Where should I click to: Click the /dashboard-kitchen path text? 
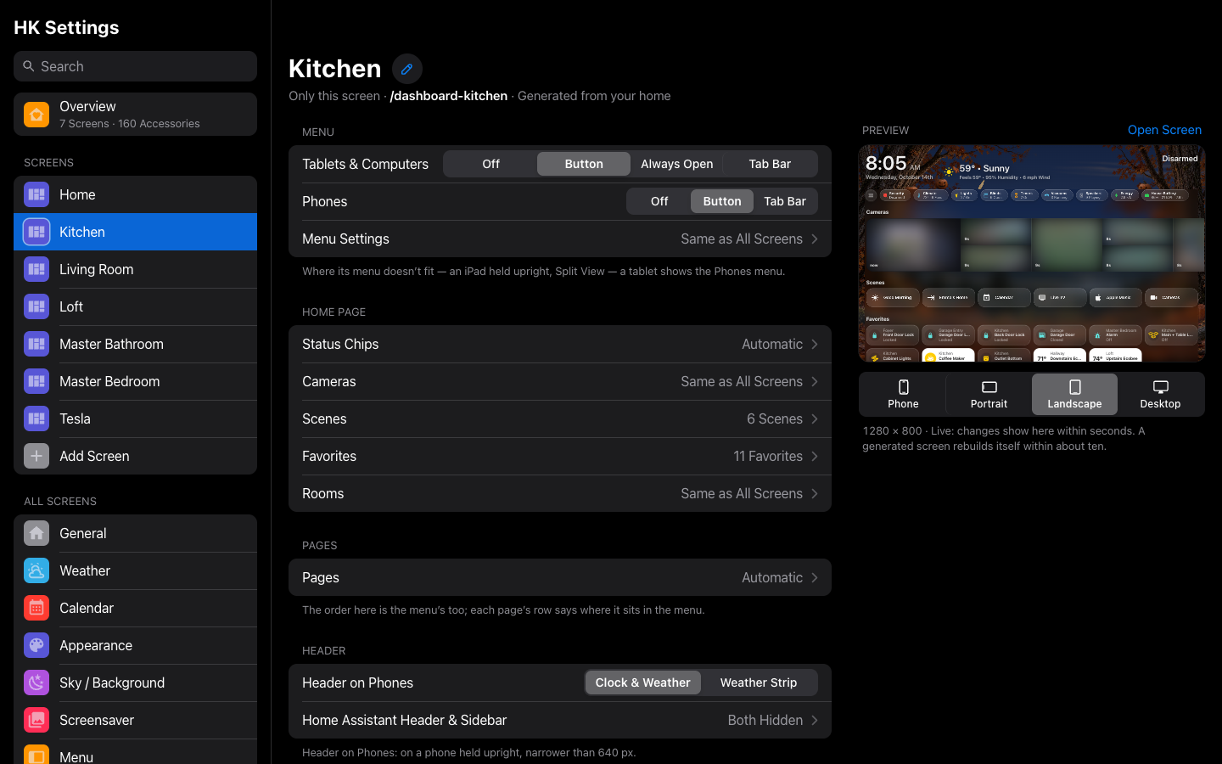point(448,96)
